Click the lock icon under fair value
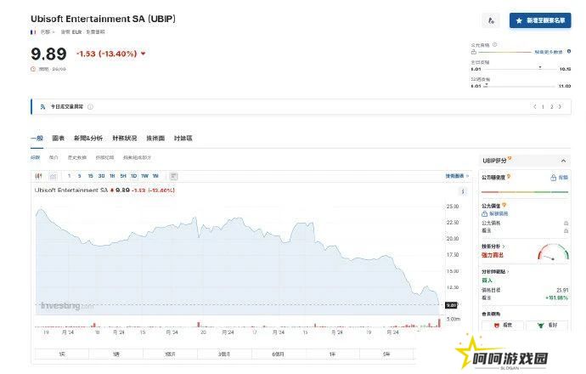586x374 pixels. pyautogui.click(x=474, y=52)
